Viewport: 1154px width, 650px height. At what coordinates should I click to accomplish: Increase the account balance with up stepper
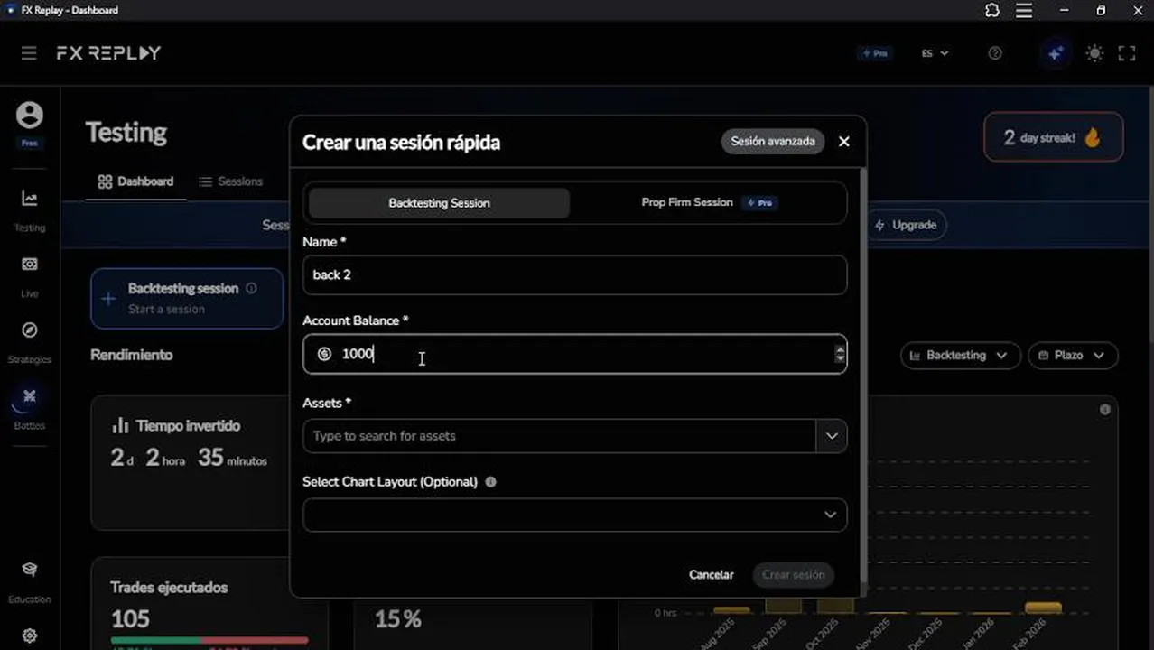[841, 348]
